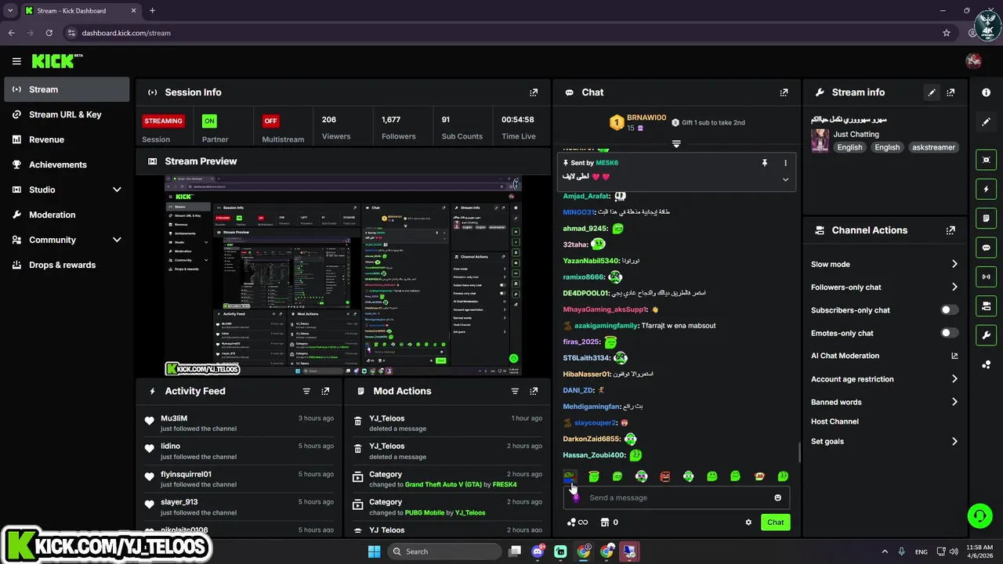Viewport: 1003px width, 564px height.
Task: Open the hamburger navigation menu
Action: tap(16, 61)
